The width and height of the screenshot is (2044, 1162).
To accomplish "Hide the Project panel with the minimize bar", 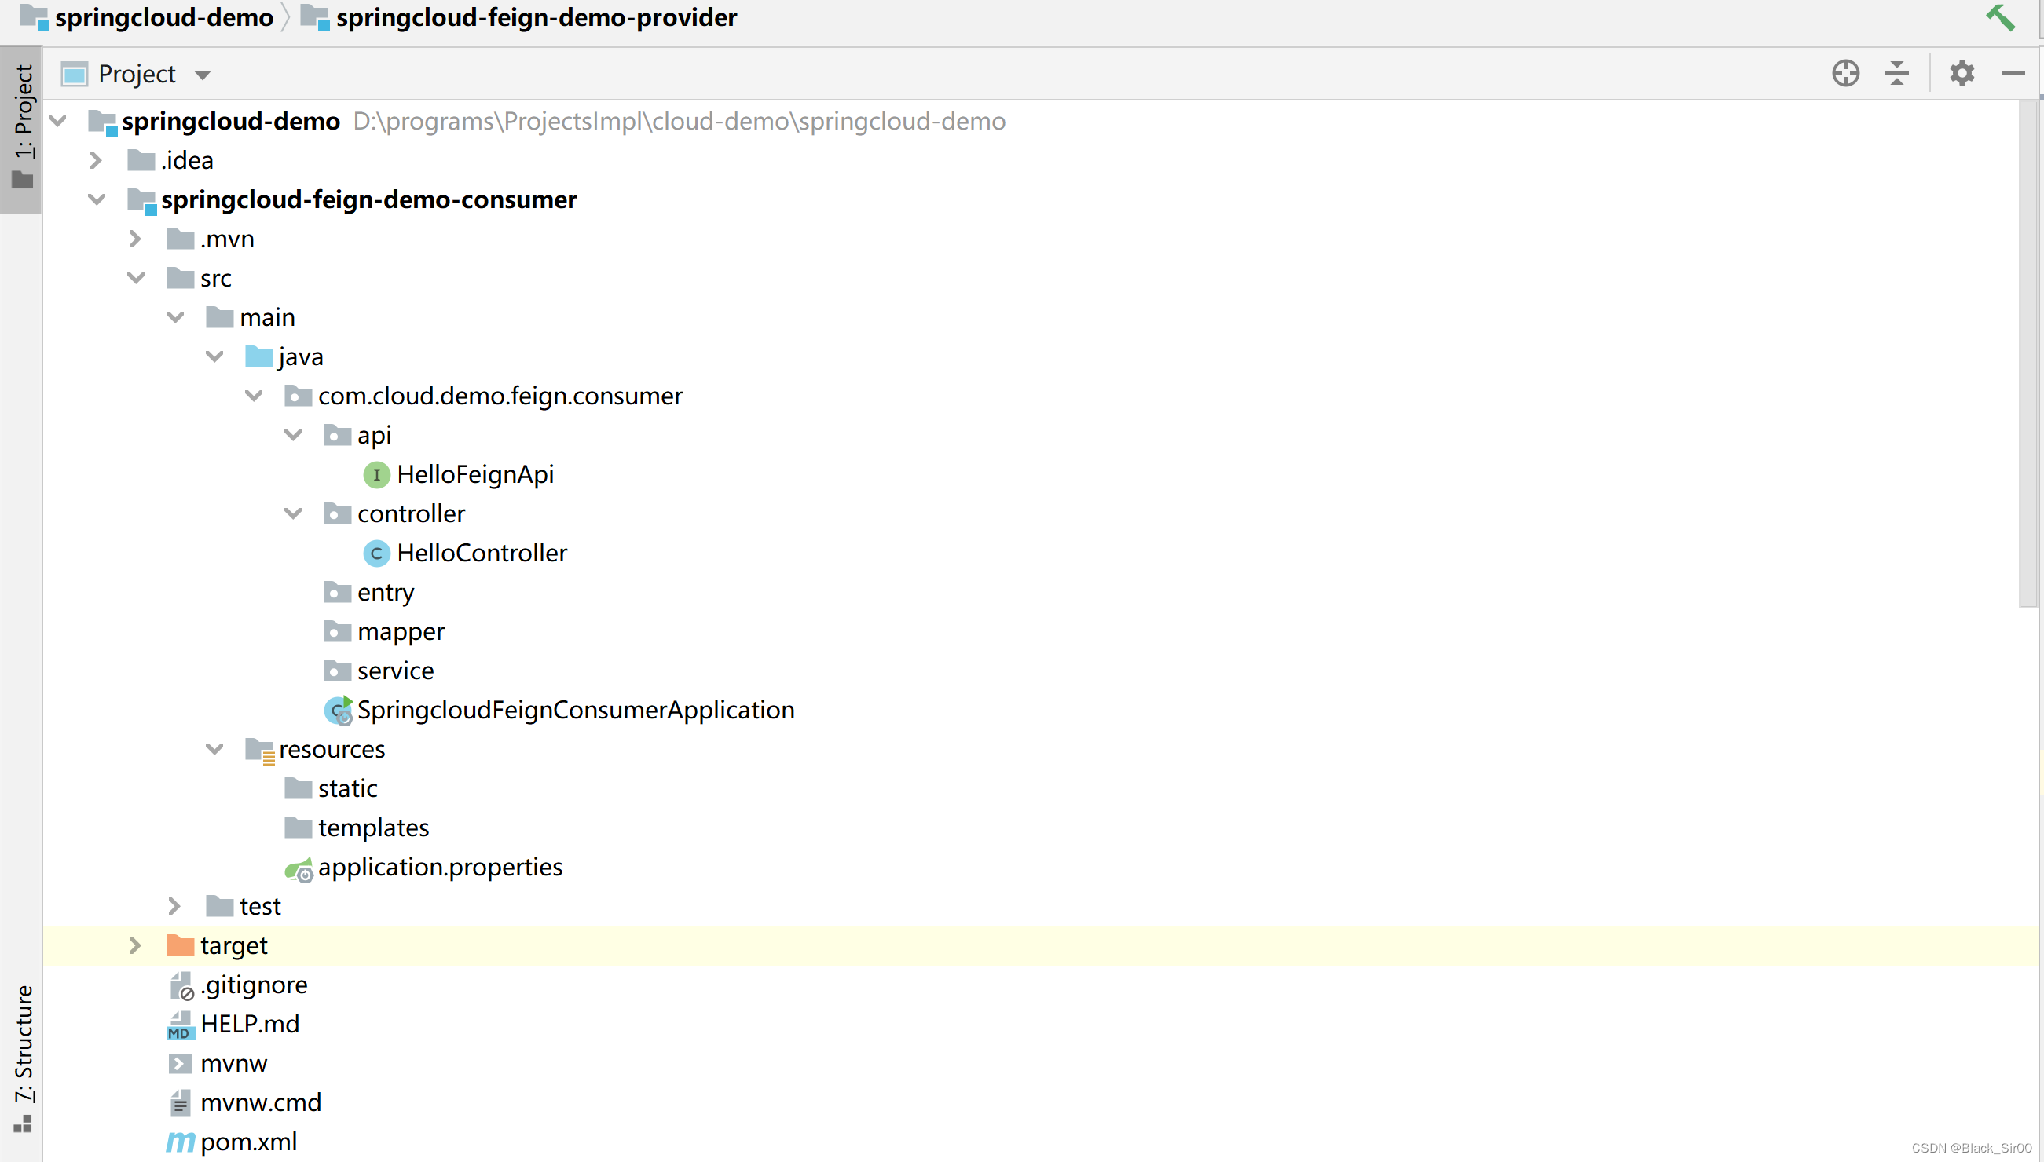I will coord(2014,72).
